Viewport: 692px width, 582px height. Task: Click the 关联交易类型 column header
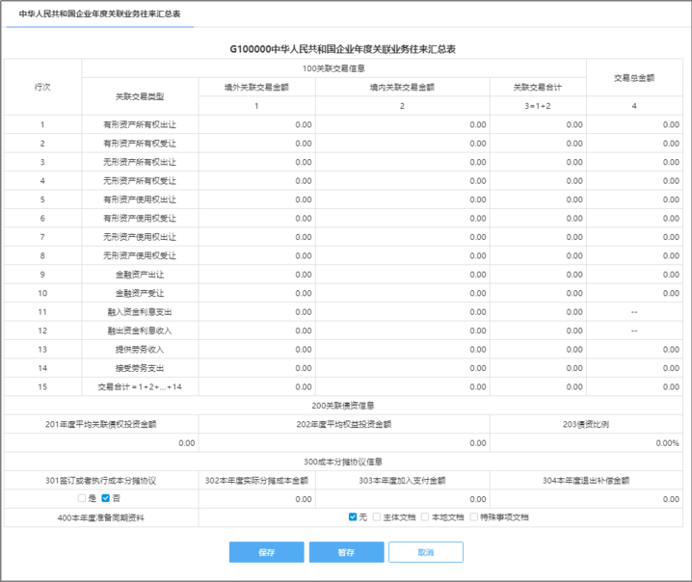click(140, 96)
